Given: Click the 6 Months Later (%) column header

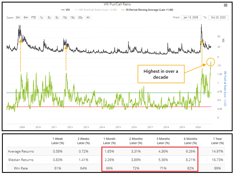Looking at the screenshot, I should 190,141.
